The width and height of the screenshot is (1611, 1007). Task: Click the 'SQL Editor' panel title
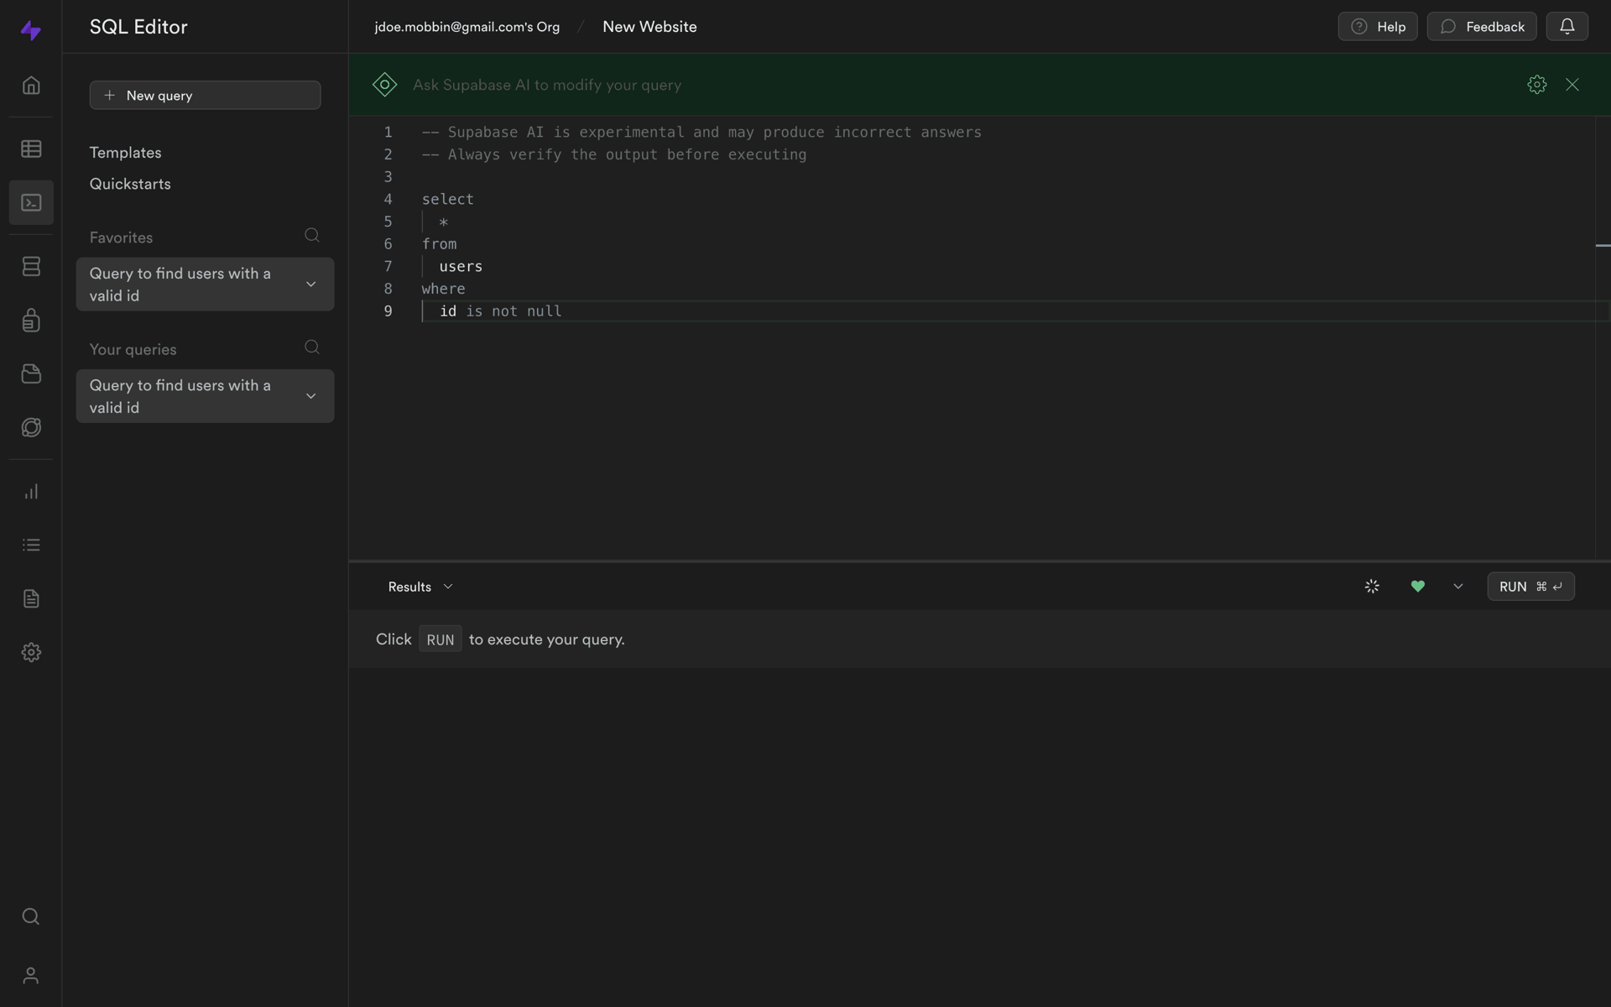(x=138, y=27)
